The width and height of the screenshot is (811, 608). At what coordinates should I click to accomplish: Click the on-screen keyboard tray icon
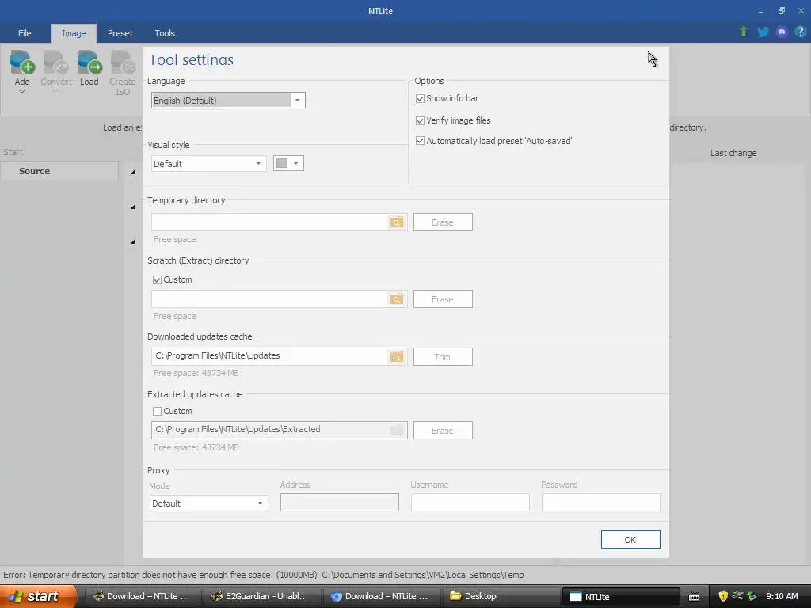point(694,597)
